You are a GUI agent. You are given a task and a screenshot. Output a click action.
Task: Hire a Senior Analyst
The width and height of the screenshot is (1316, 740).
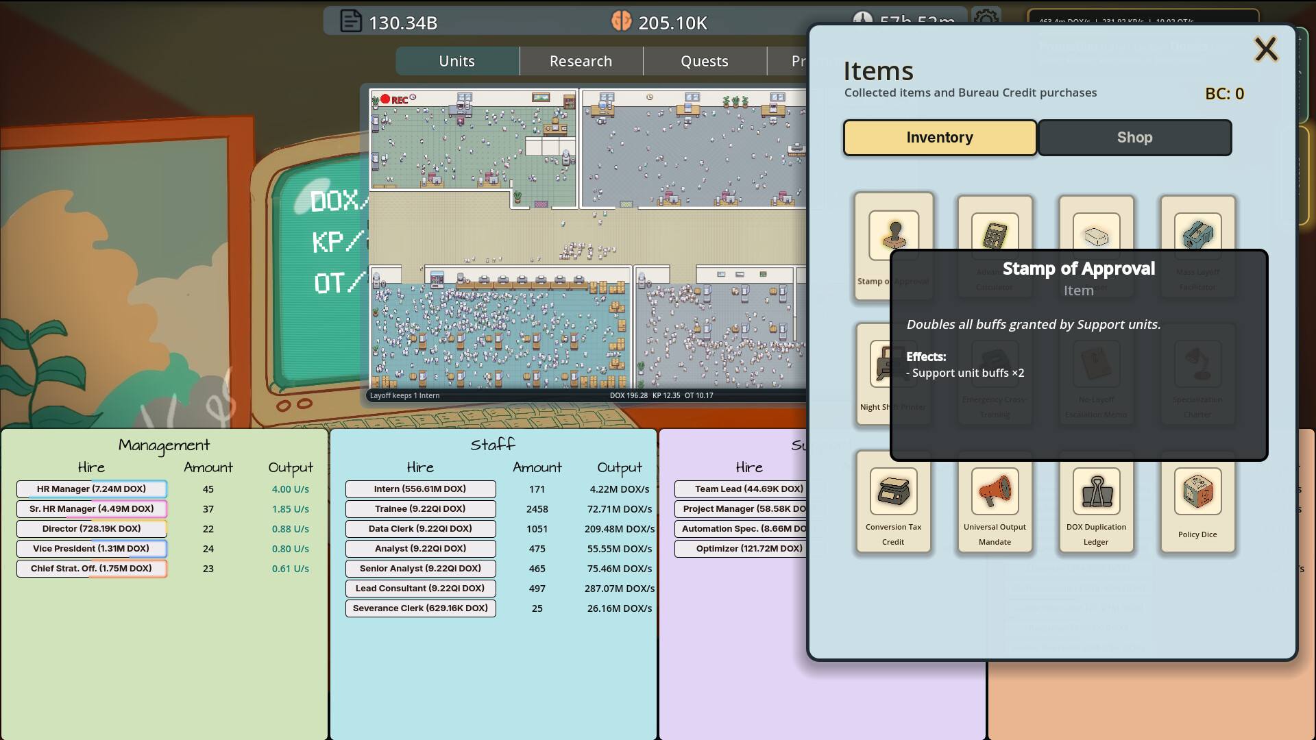420,569
